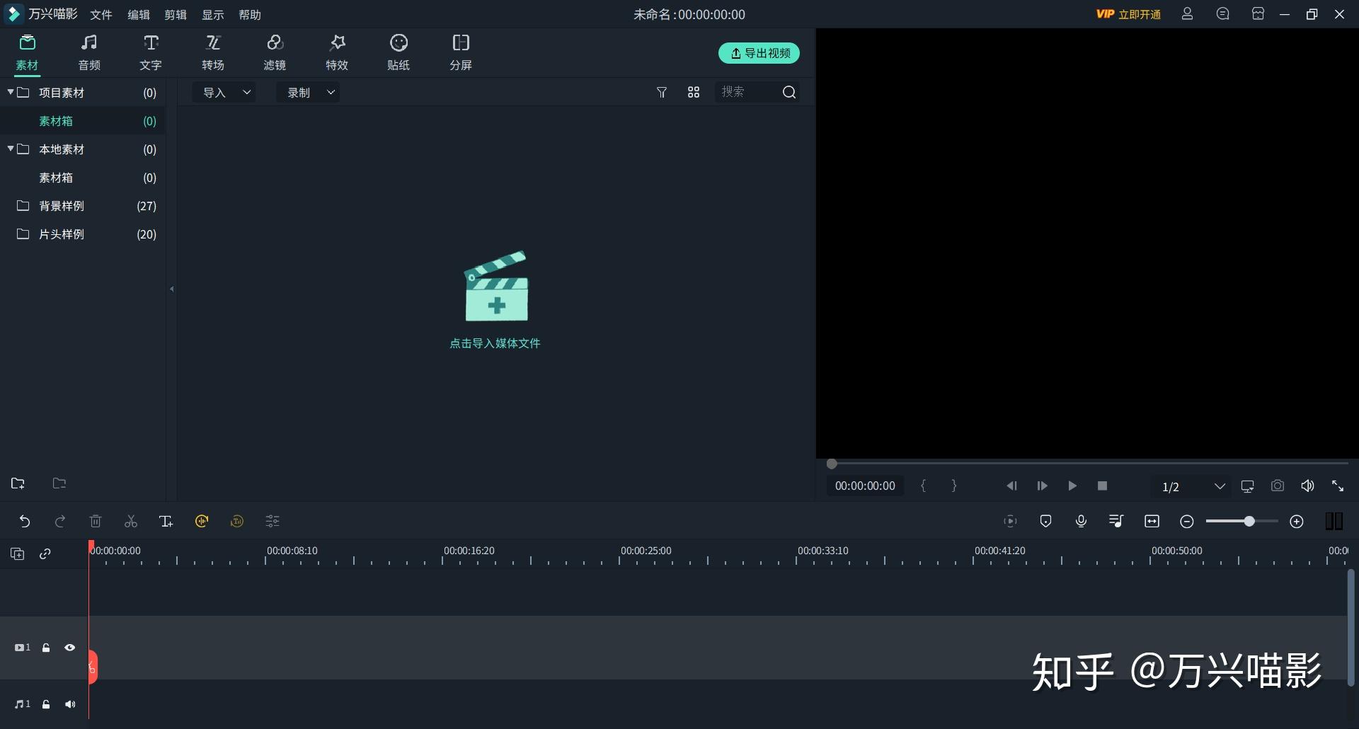Switch to the 特效 tab
Image resolution: width=1359 pixels, height=729 pixels.
(337, 52)
